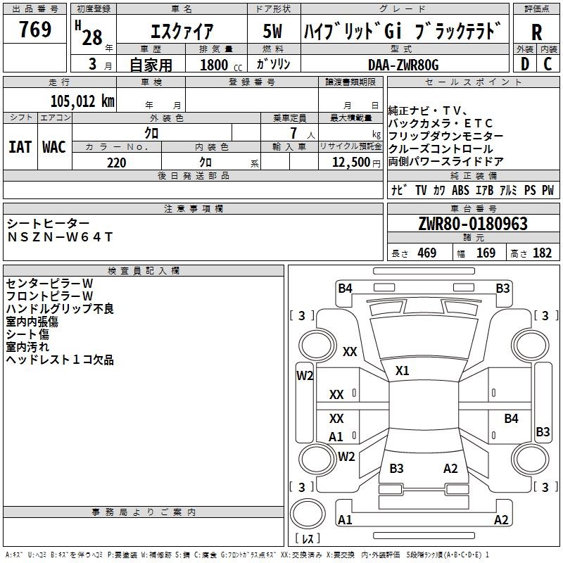Select the mileage 105,012 km
This screenshot has width=563, height=563.
[x=82, y=101]
